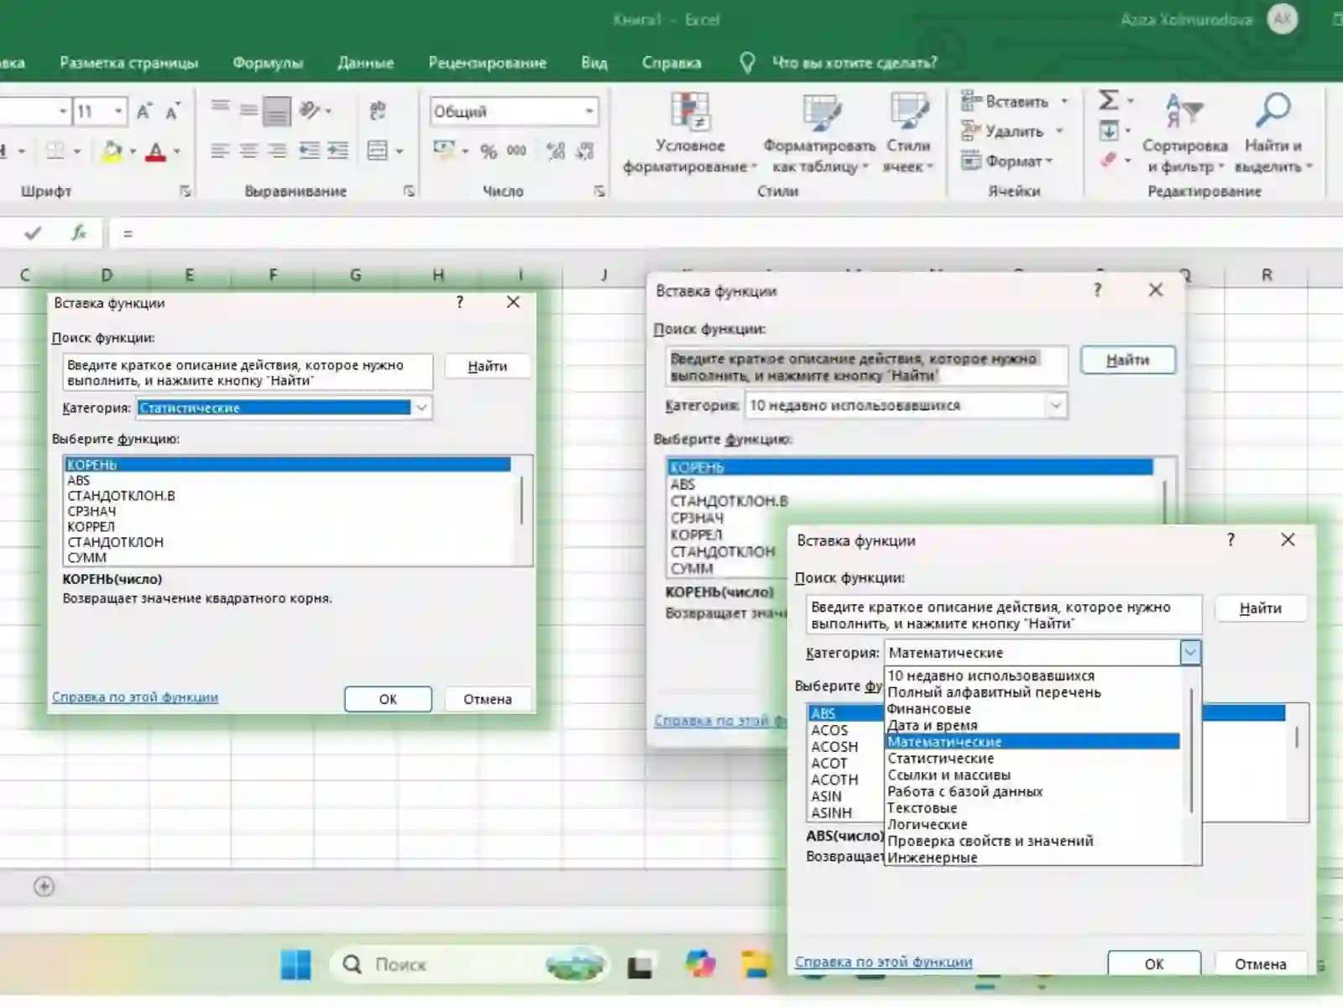
Task: Collapse the open Математические category dropdown arrow
Action: [1190, 652]
